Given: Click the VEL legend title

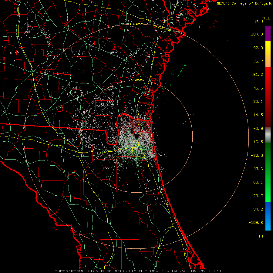Looking at the screenshot, I should (266, 18).
